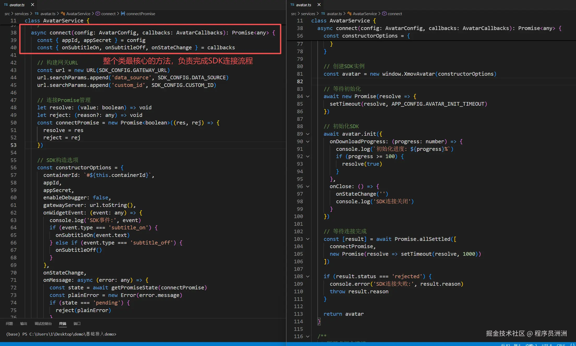Collapse the onClose handler at line 96
576x346 pixels.
click(308, 187)
